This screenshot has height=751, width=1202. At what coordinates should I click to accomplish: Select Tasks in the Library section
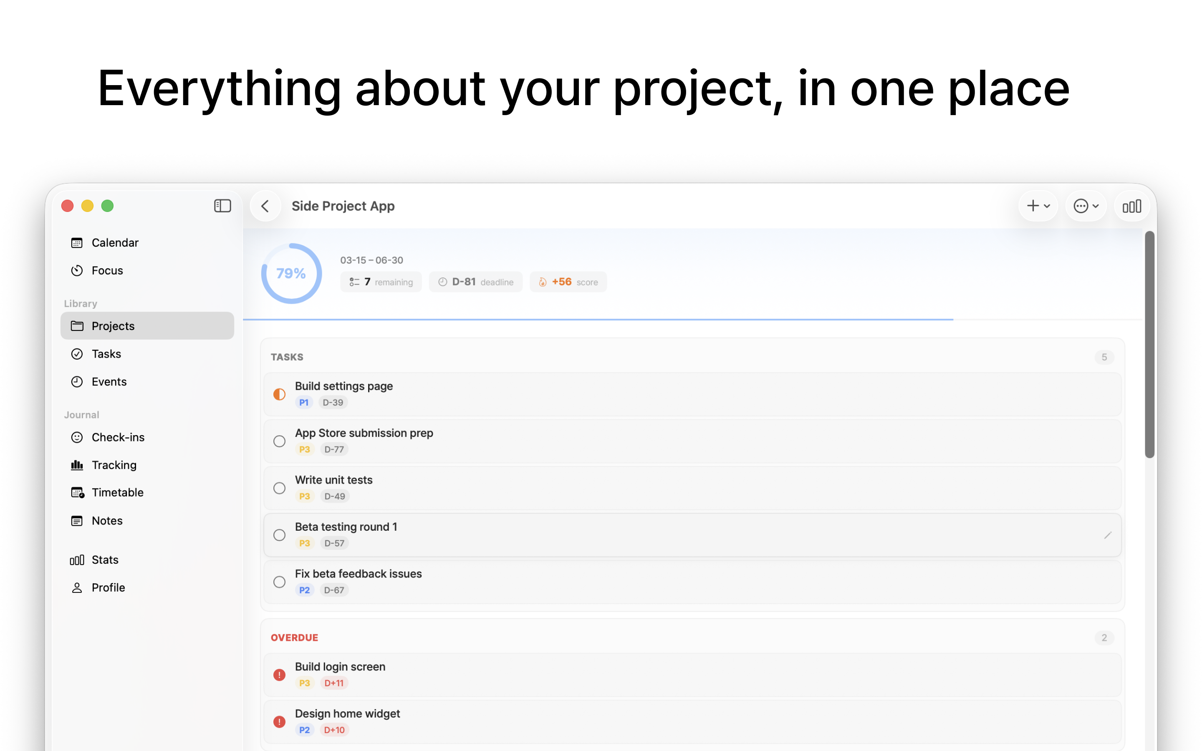pyautogui.click(x=147, y=354)
